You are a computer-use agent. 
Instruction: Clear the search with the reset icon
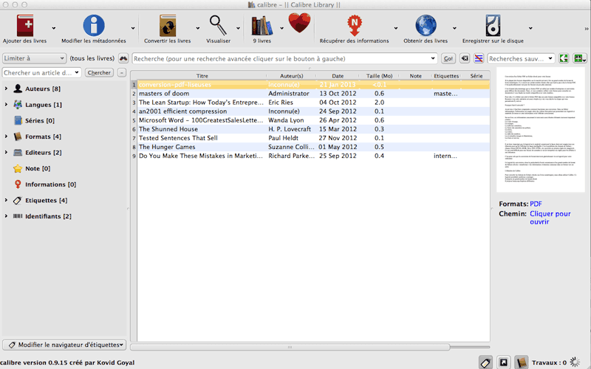pos(465,58)
